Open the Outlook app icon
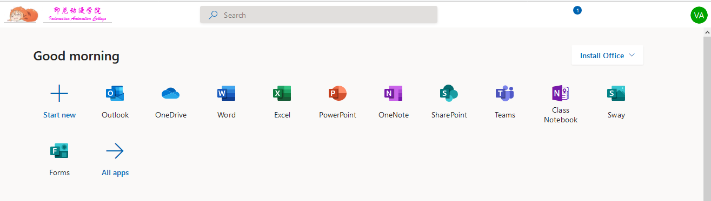The image size is (711, 201). (x=115, y=94)
